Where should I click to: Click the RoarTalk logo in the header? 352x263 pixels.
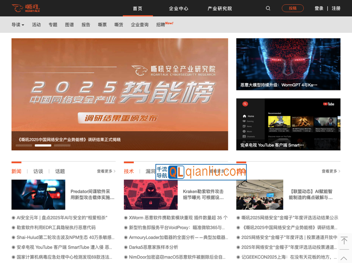[x=26, y=8]
